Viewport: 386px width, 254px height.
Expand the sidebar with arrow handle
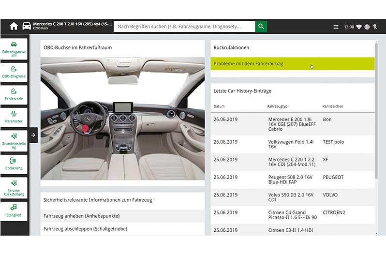click(x=33, y=135)
